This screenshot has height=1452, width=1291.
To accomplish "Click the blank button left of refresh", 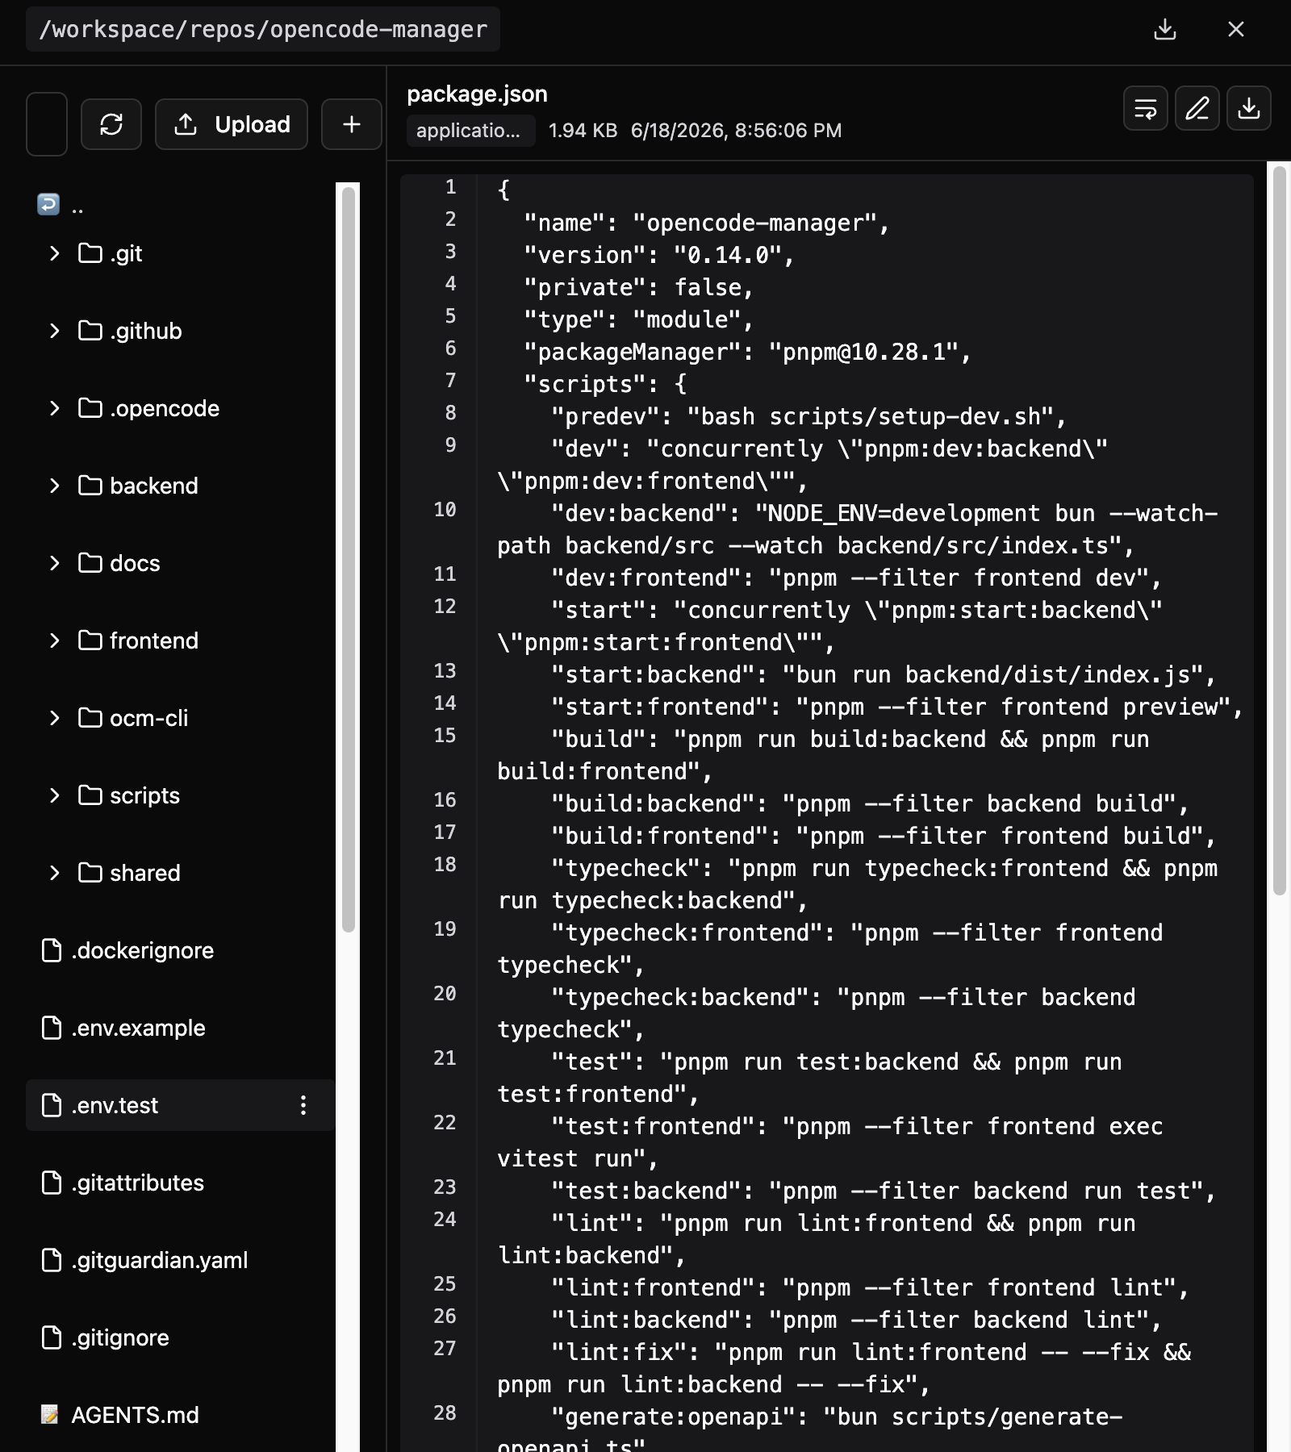I will click(x=47, y=124).
